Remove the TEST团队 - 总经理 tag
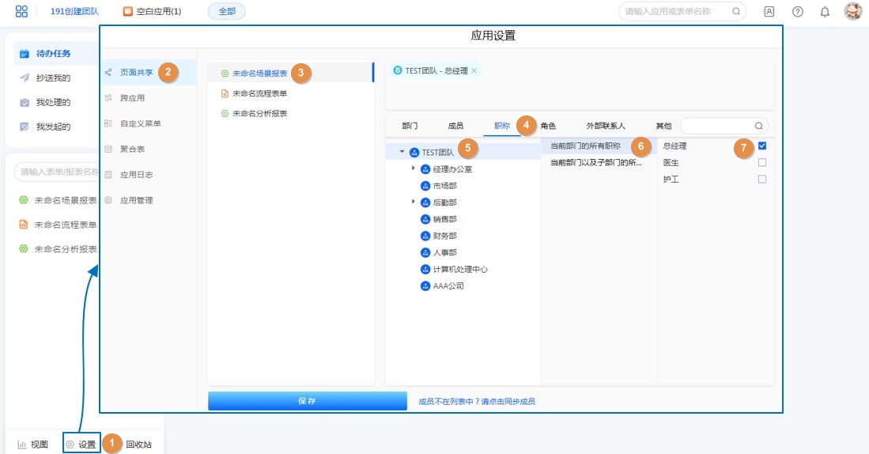The width and height of the screenshot is (869, 454). tap(474, 70)
